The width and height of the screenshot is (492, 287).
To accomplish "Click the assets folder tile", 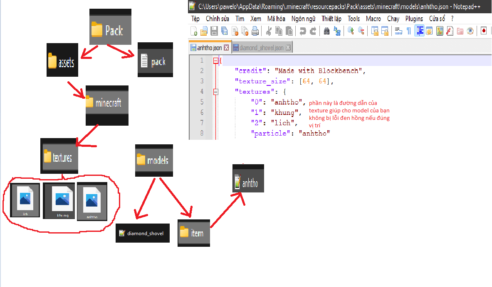I will [x=62, y=60].
